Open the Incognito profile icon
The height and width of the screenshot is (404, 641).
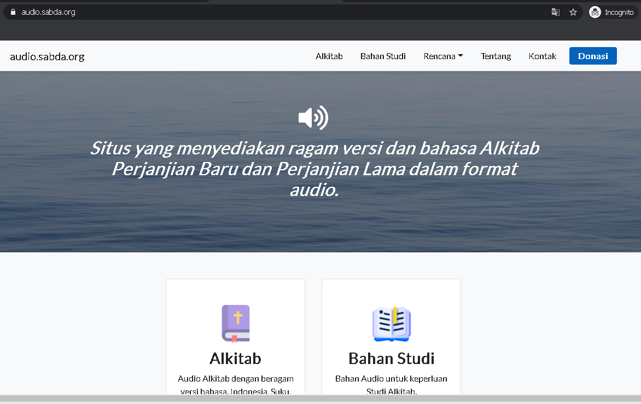(595, 12)
